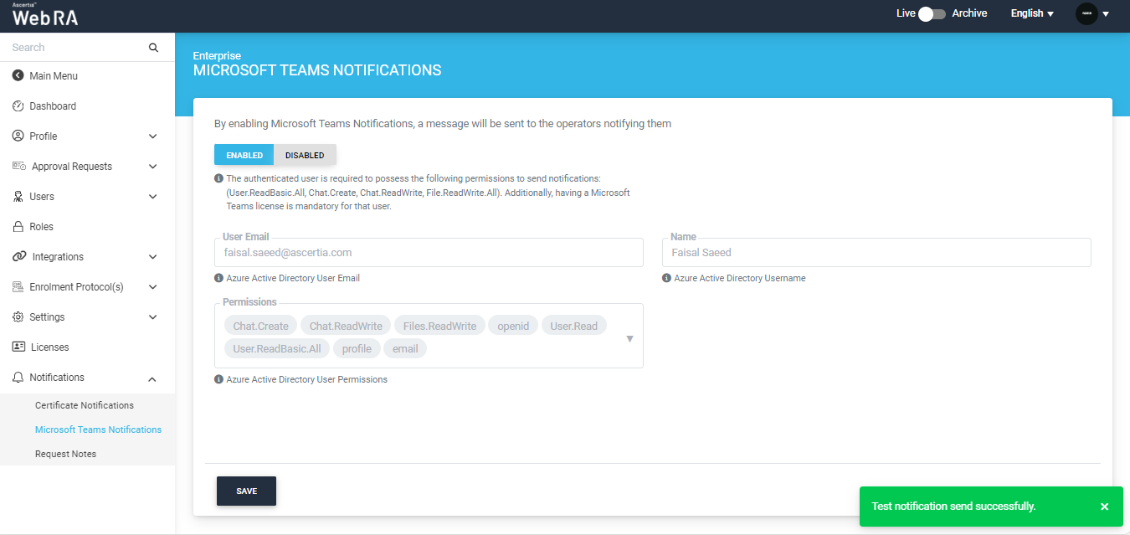Click the user avatar in top bar
The image size is (1130, 535).
tap(1086, 13)
